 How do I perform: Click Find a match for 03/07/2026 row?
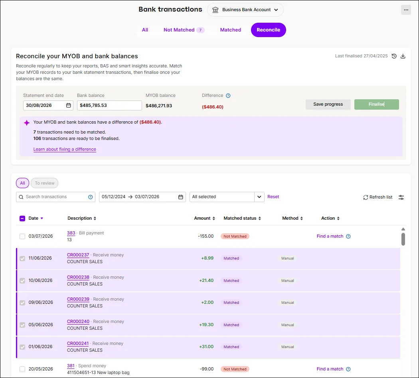(330, 236)
